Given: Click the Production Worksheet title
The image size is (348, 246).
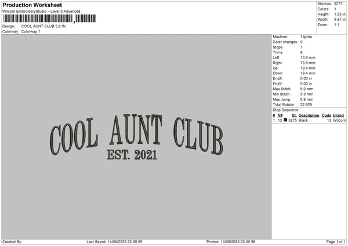Looking at the screenshot, I should 32,5.
